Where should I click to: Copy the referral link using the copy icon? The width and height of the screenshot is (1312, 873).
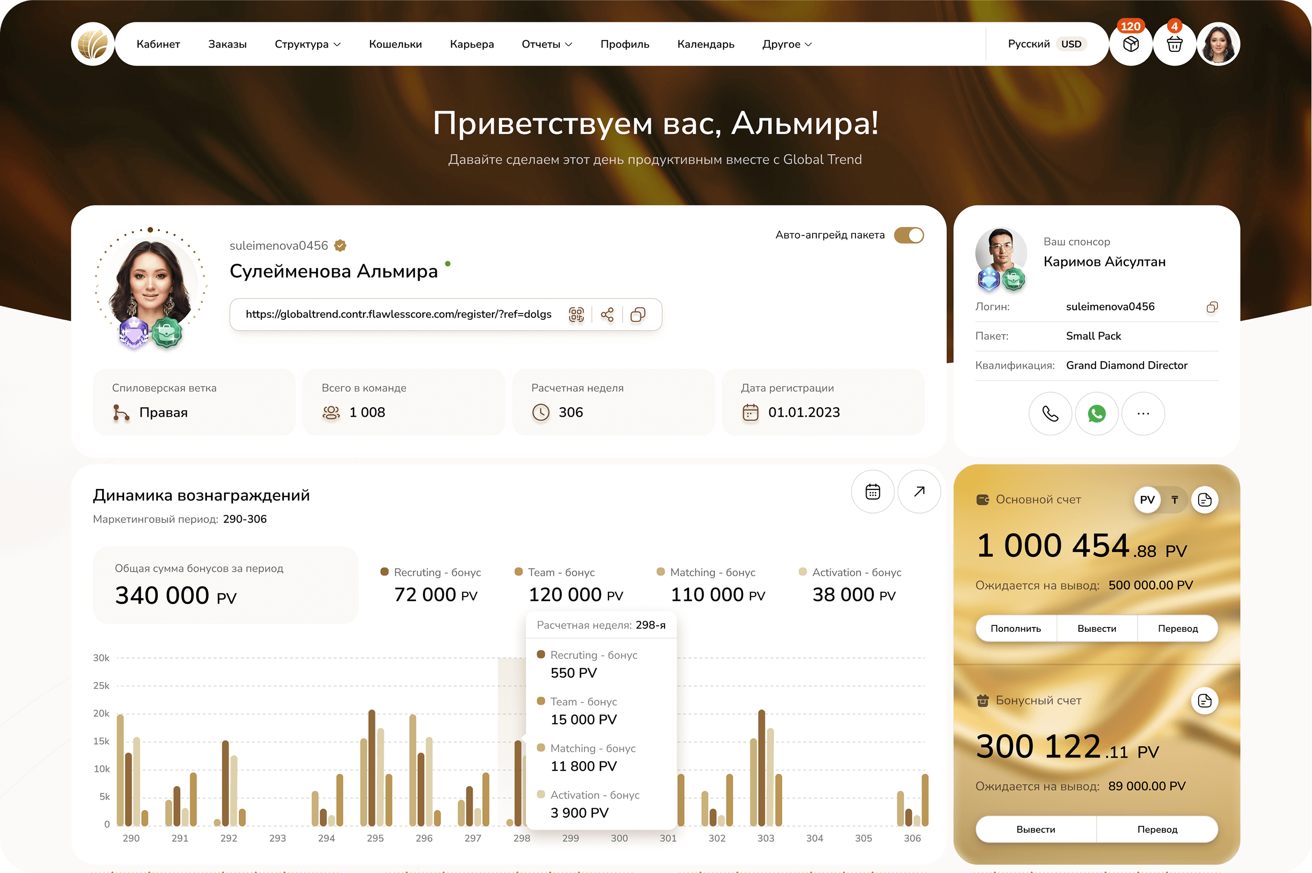coord(638,315)
